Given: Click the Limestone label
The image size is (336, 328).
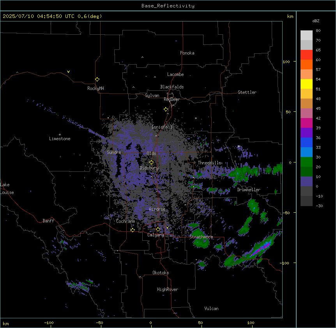Looking at the screenshot, I should pyautogui.click(x=60, y=139).
